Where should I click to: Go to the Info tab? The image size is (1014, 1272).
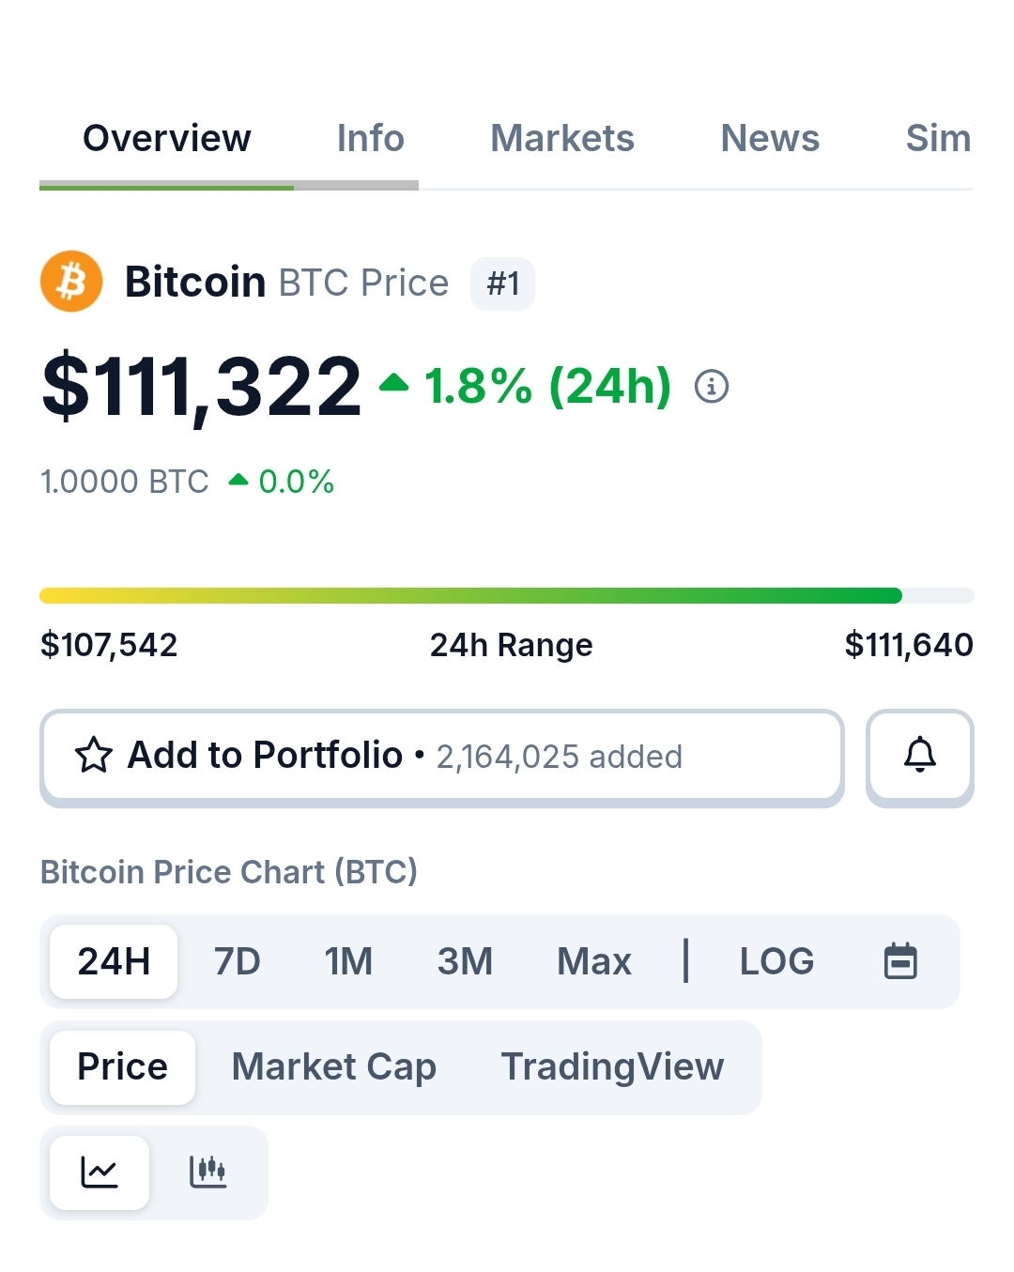(x=370, y=139)
